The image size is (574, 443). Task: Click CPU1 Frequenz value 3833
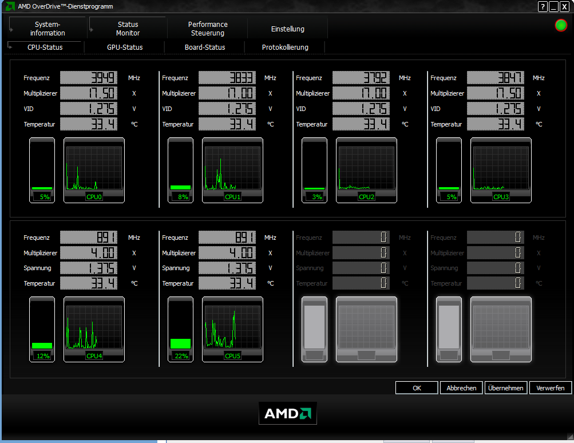(x=227, y=78)
